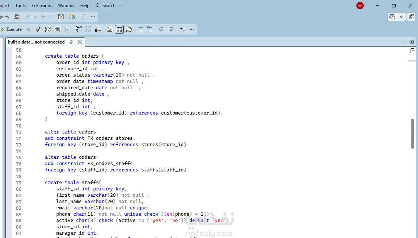Screen dimensions: 418x238
Task: Click the split editor icon
Action: coord(412,51)
